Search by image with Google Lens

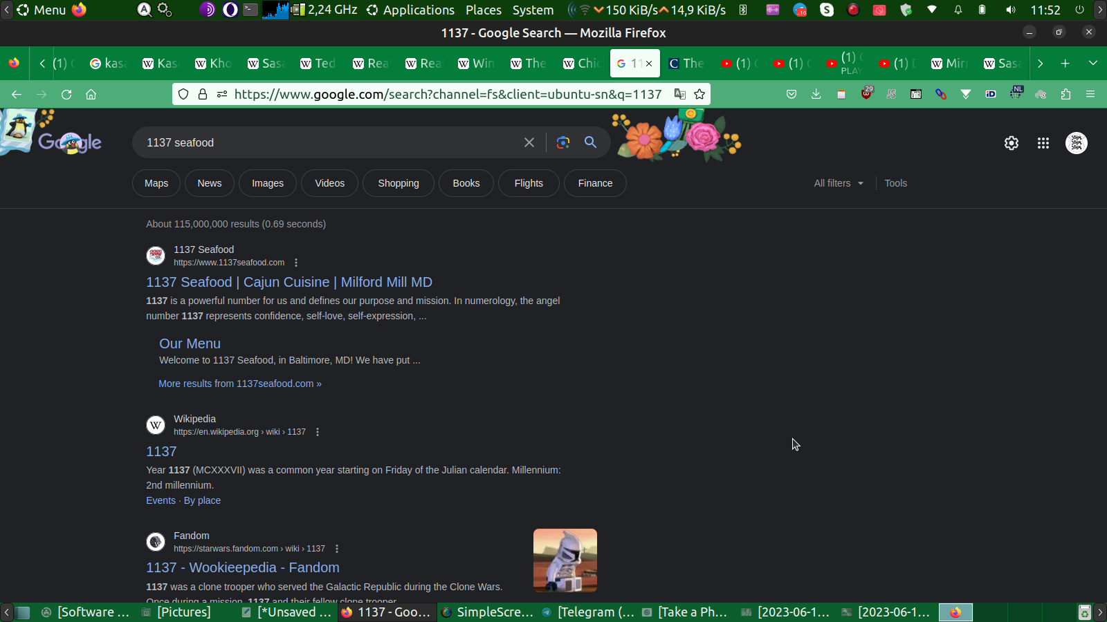click(563, 142)
